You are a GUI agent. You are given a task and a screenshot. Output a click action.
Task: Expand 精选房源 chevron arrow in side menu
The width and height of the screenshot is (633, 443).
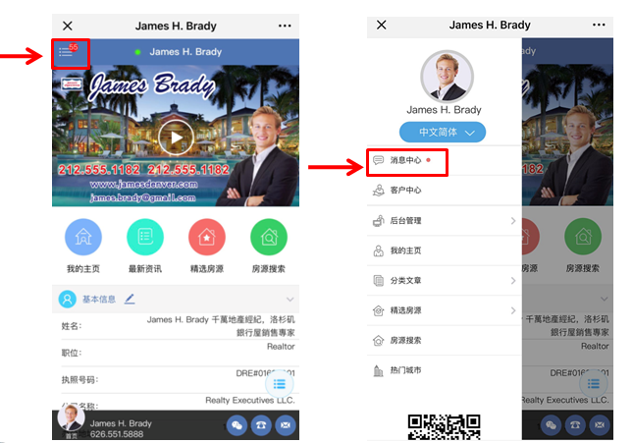[x=513, y=310]
